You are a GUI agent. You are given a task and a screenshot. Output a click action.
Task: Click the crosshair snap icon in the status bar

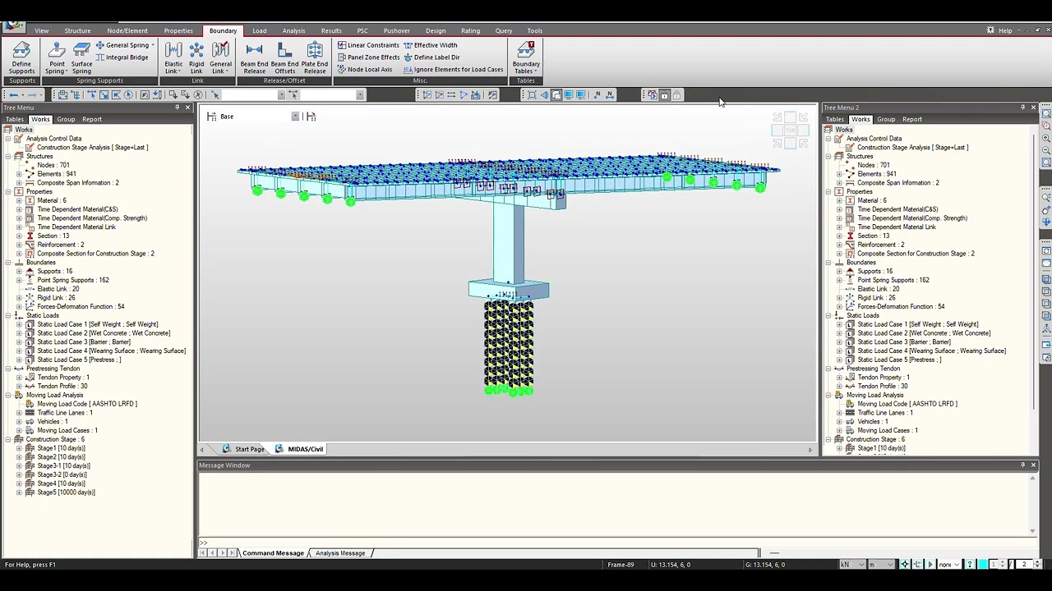905,565
